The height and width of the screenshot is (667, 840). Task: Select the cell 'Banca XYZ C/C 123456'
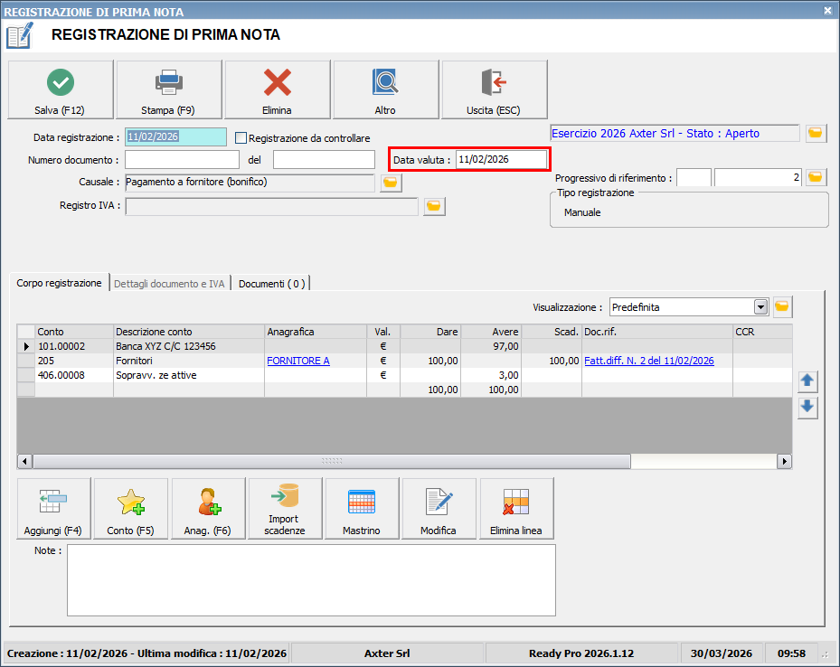[x=189, y=346]
